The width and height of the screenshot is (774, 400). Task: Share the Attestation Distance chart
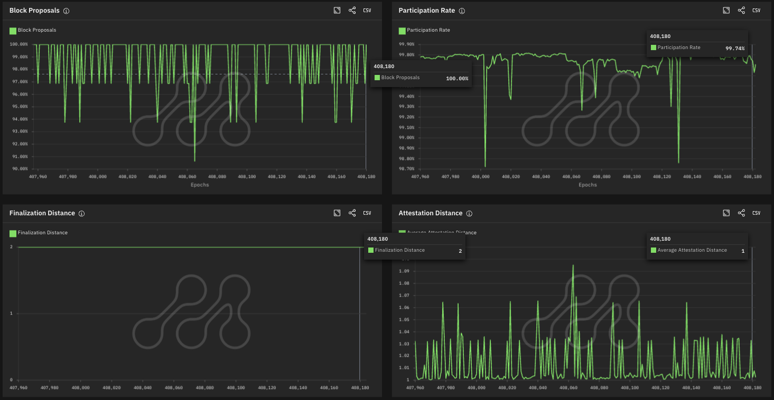741,213
